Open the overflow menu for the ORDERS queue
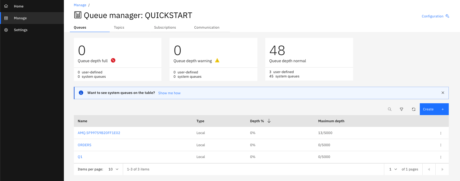 tap(441, 145)
